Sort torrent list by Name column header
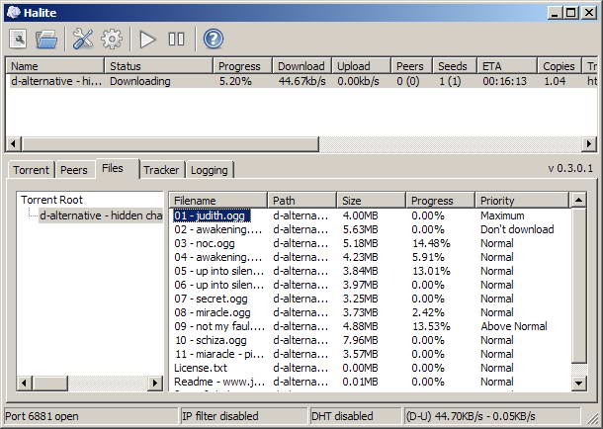 point(54,65)
